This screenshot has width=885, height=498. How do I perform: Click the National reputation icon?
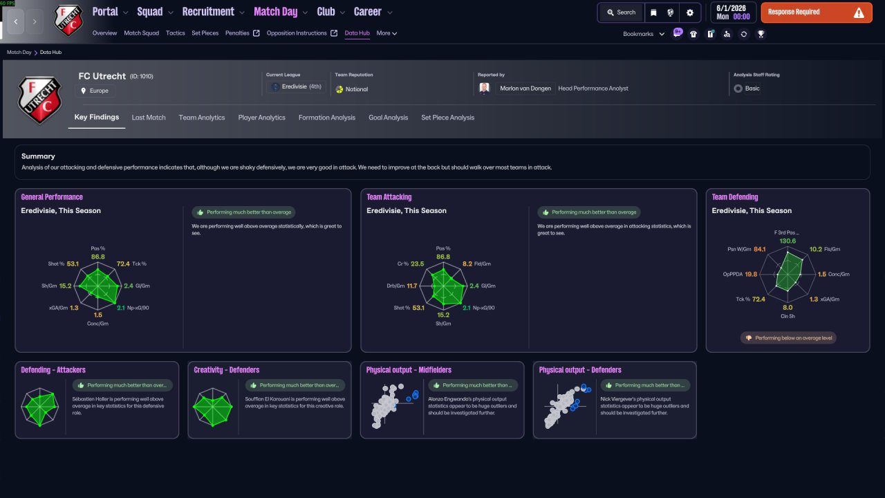click(x=339, y=89)
